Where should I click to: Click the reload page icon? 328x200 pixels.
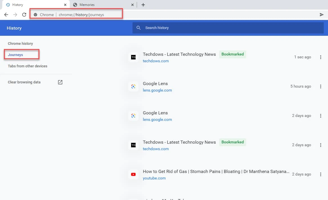(24, 14)
